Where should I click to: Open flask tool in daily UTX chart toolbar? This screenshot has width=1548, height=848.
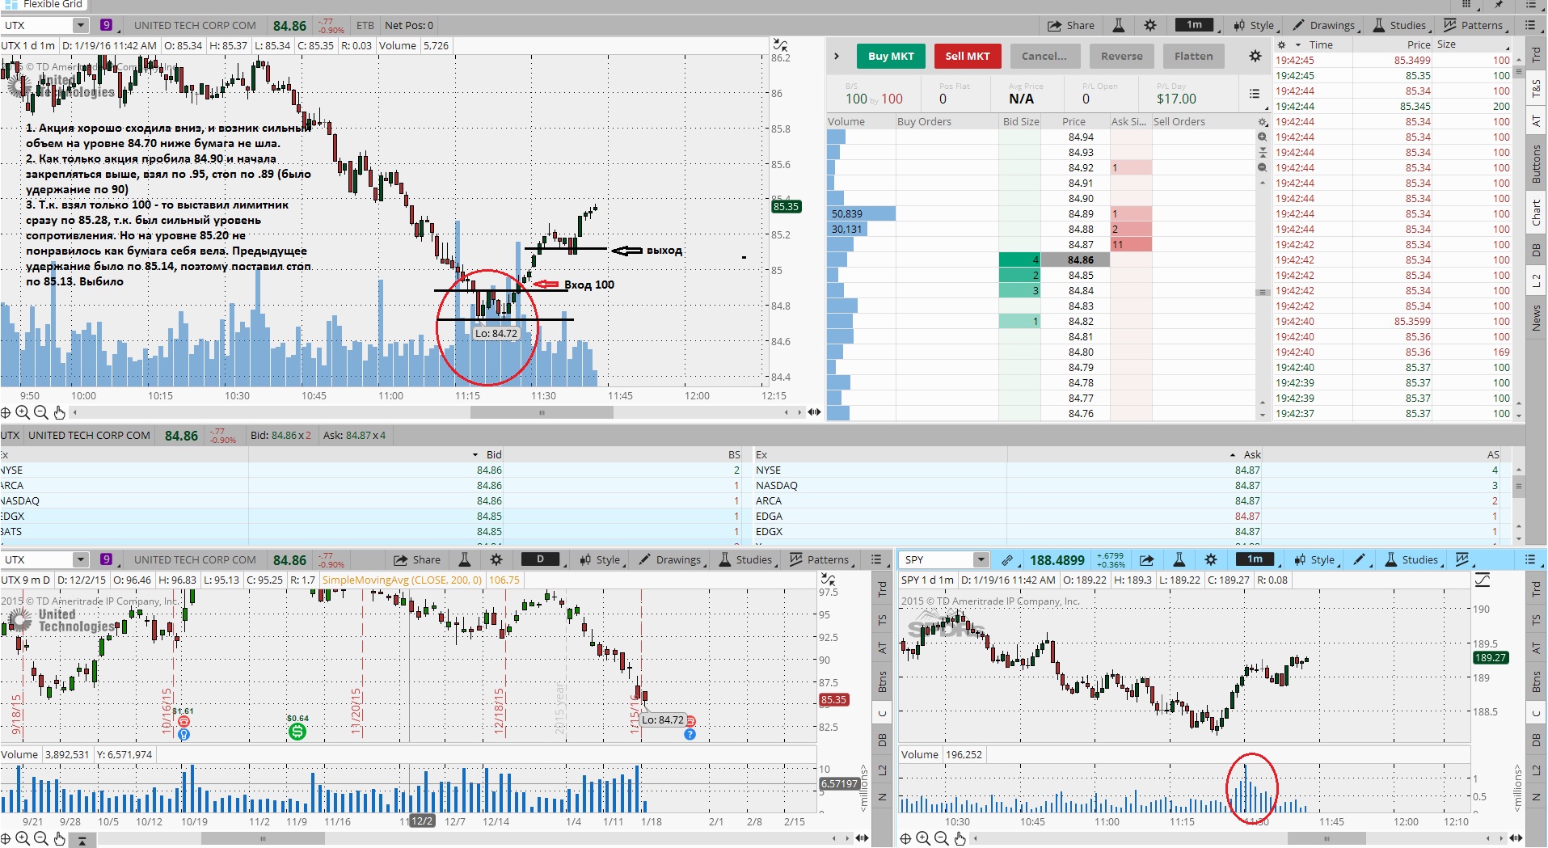[x=465, y=560]
